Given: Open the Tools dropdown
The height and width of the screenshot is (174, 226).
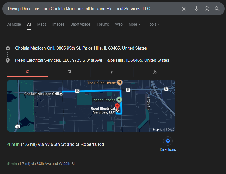Looking at the screenshot, I should pos(154,24).
